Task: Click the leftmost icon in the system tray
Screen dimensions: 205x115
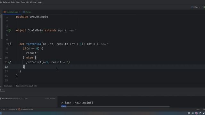Action: (x=189, y=113)
